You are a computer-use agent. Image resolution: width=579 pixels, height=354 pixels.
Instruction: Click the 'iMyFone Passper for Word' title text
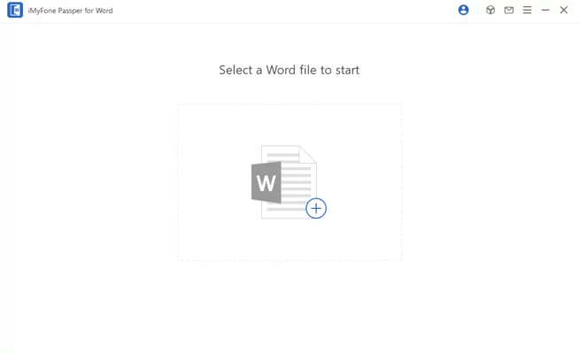click(70, 11)
